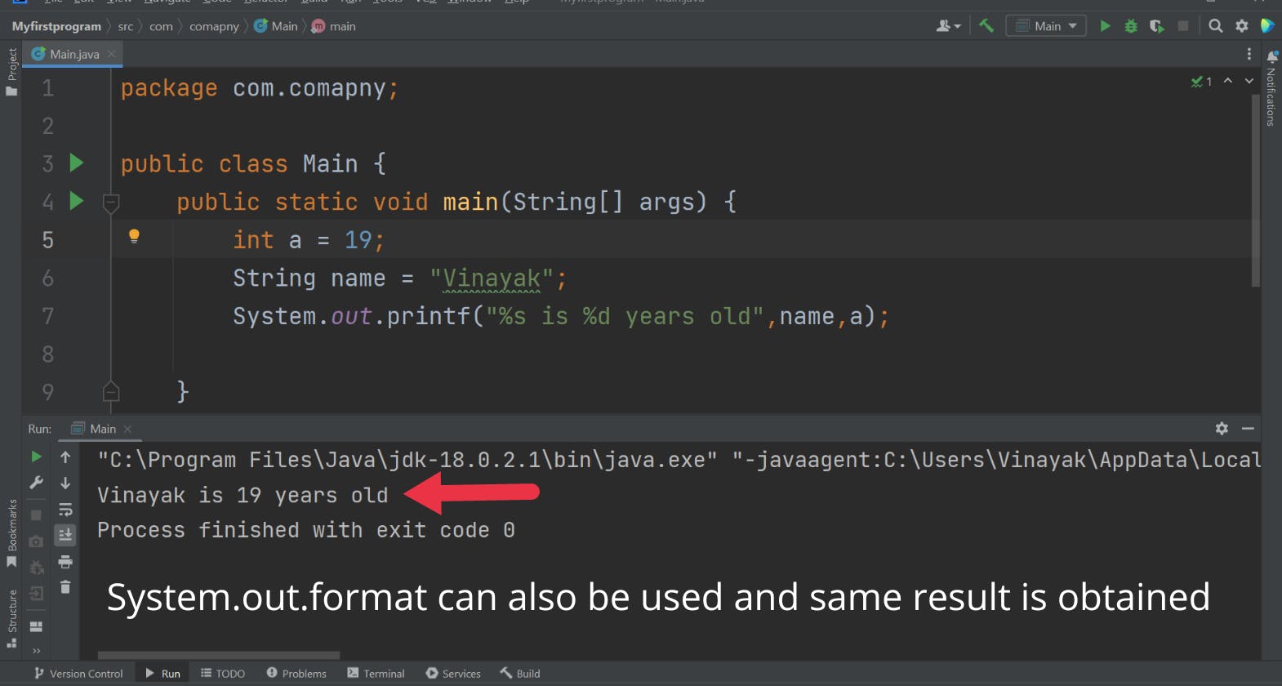Open Run panel settings gear
This screenshot has height=686, width=1282.
pyautogui.click(x=1222, y=428)
